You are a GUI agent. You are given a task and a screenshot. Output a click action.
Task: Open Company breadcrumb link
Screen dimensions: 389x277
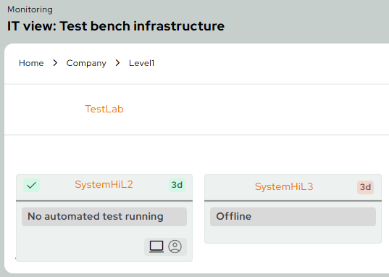86,63
